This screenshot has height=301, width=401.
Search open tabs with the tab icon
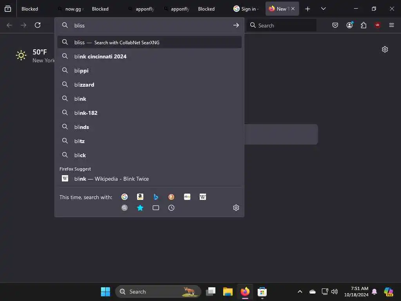pos(156,208)
